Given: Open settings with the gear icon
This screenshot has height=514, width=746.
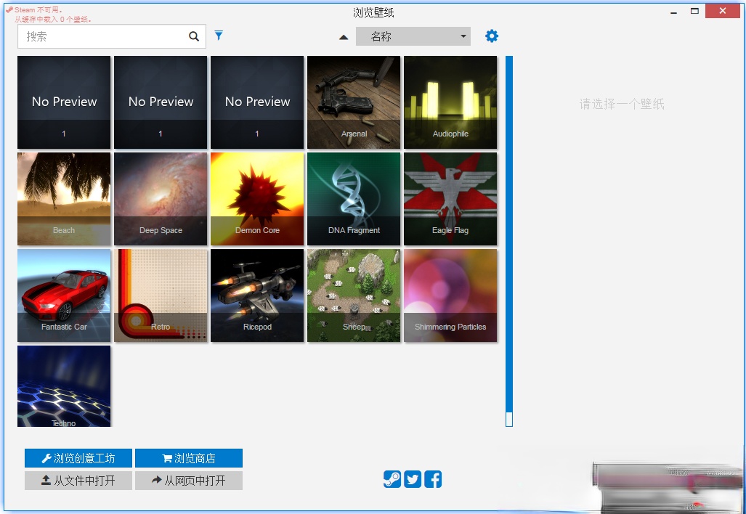Looking at the screenshot, I should (492, 36).
